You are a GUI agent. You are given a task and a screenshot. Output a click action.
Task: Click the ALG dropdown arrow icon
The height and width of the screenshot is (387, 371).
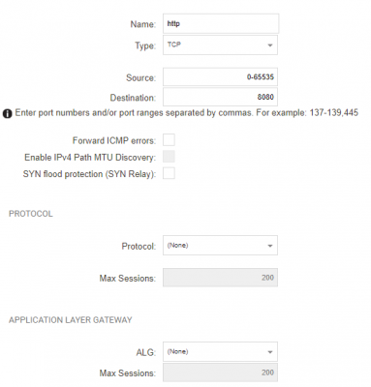click(x=270, y=352)
